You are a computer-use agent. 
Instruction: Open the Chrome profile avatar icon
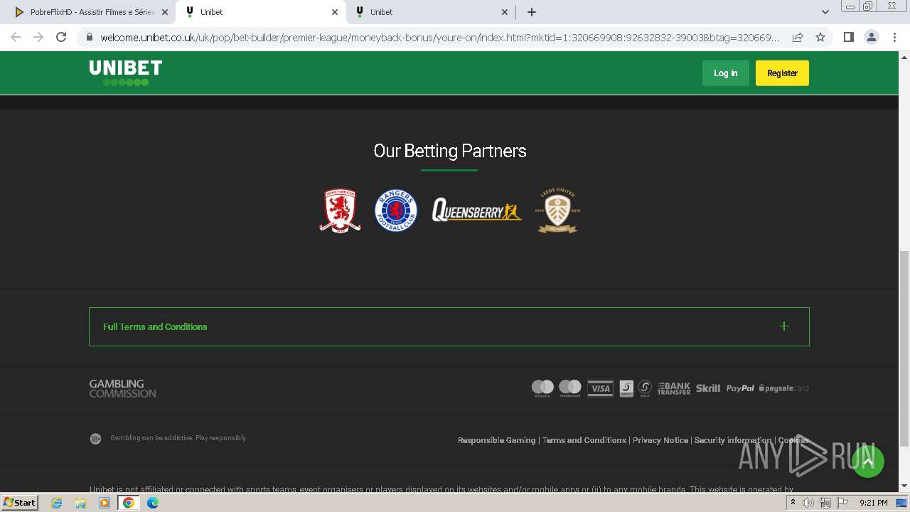click(871, 37)
